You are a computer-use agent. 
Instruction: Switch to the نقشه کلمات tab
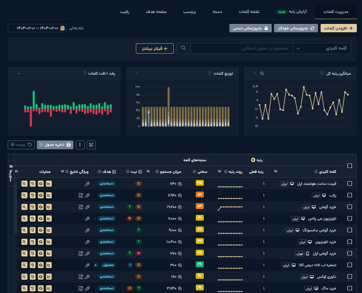click(249, 12)
